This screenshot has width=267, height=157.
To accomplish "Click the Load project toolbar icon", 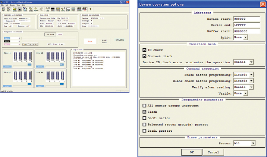I will [x=4, y=9].
